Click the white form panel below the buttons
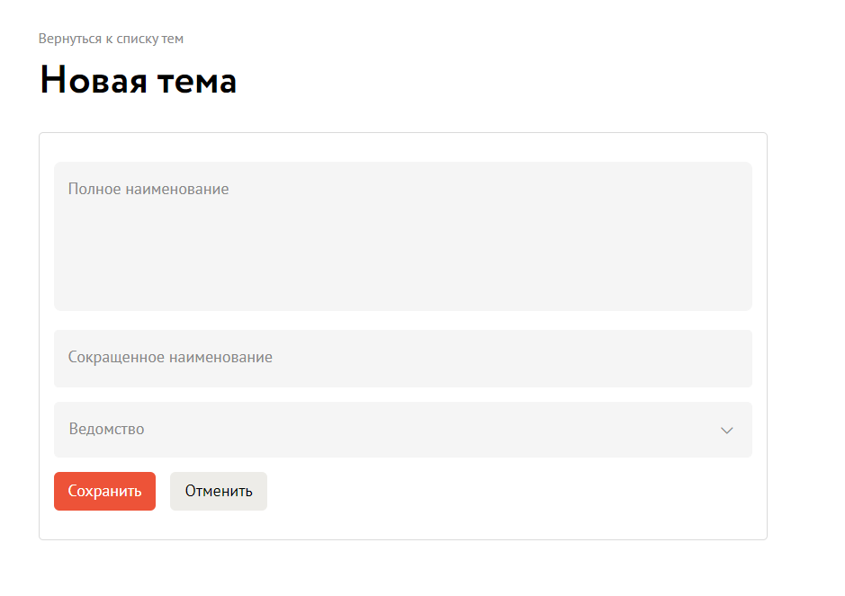Screen dimensions: 845x596 [x=402, y=525]
